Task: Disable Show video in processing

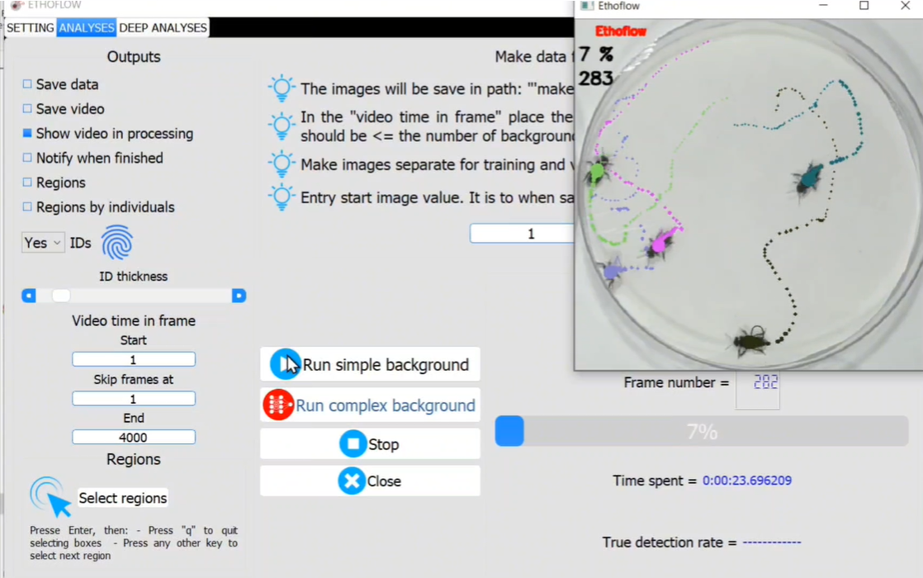Action: click(x=26, y=134)
